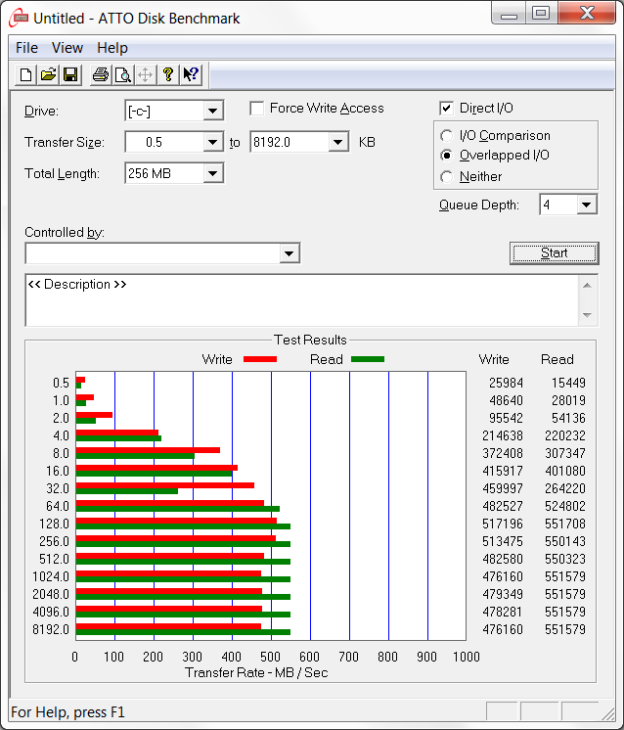Viewport: 624px width, 730px height.
Task: Open the Queue Depth dropdown
Action: pos(586,205)
